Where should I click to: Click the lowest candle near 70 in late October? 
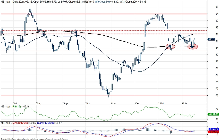[x=109, y=95]
